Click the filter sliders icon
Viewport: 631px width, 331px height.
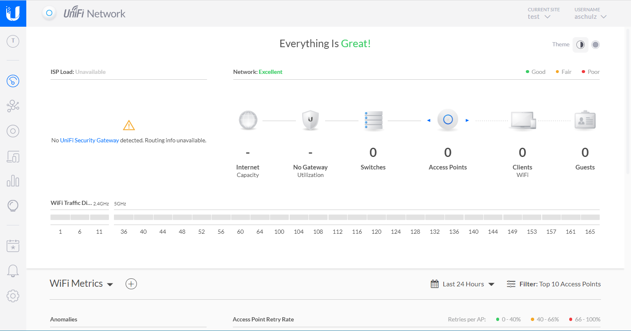point(511,284)
